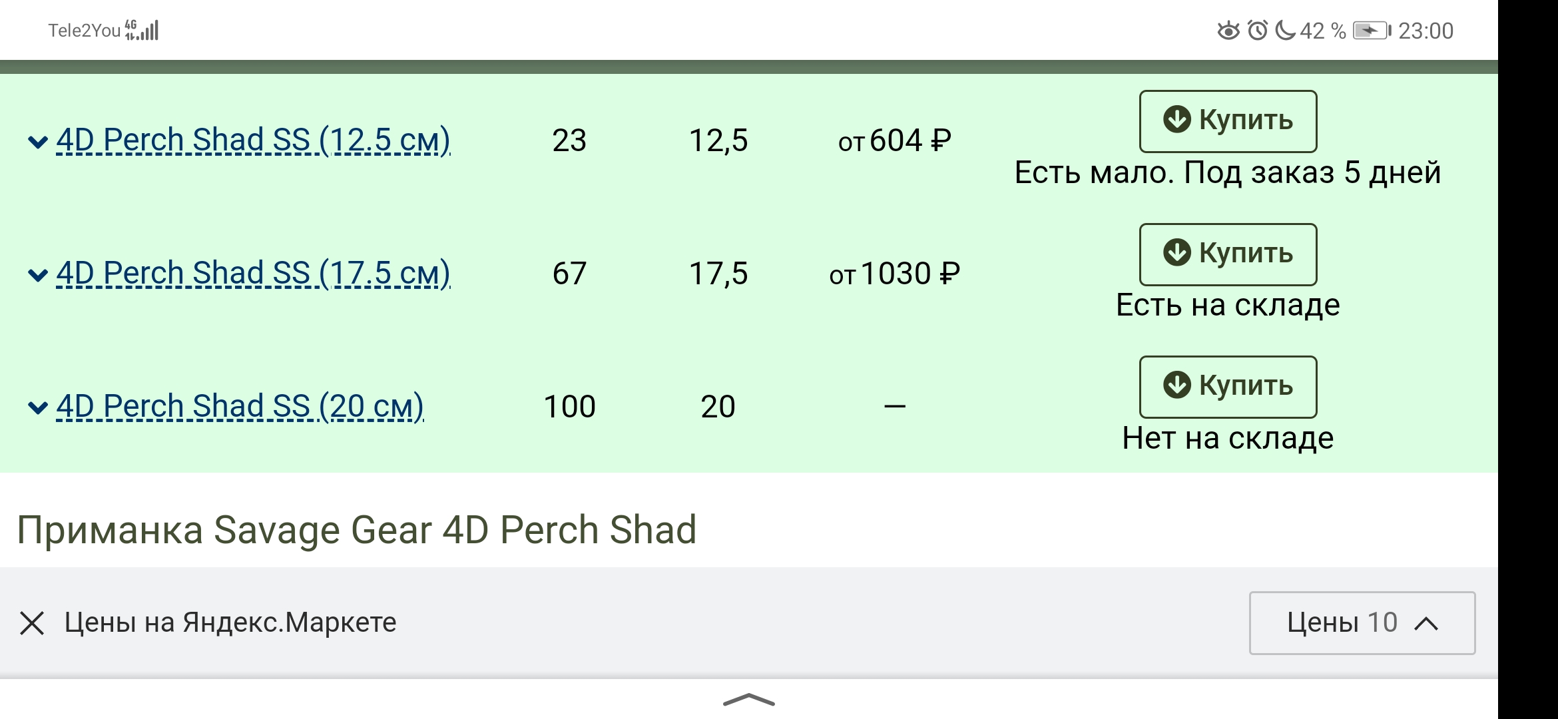Expand the Цены 10 dropdown

tap(1362, 623)
